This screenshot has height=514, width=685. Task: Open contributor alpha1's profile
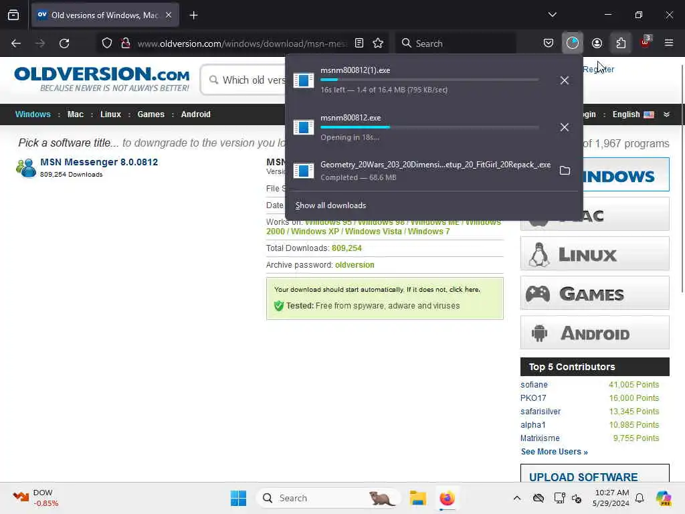[533, 425]
